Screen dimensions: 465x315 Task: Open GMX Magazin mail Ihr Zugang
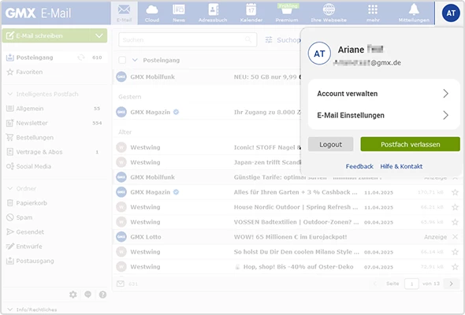(206, 113)
